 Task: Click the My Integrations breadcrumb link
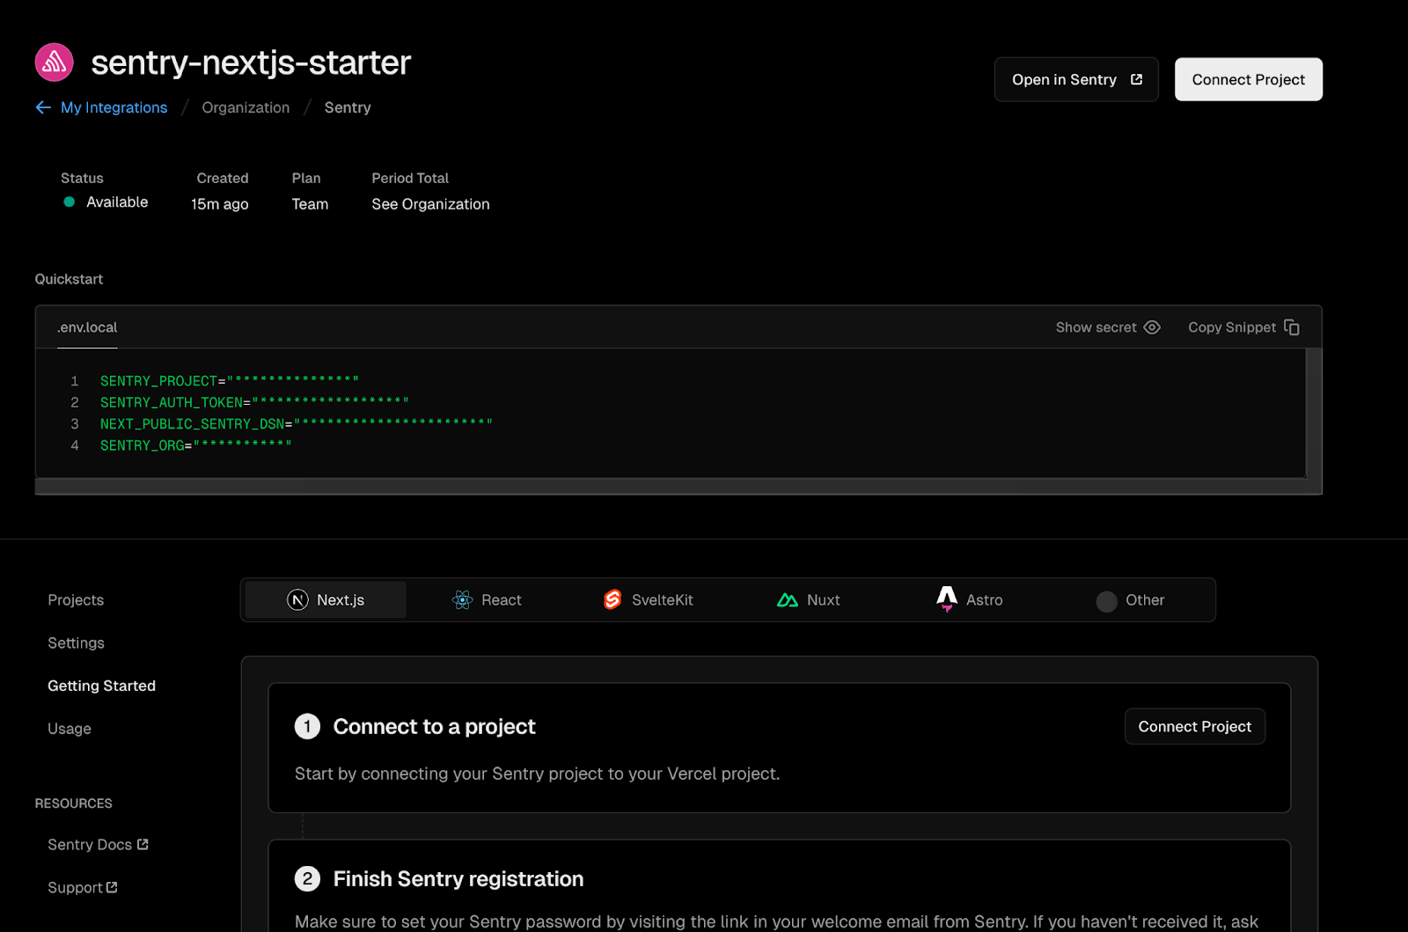point(113,106)
